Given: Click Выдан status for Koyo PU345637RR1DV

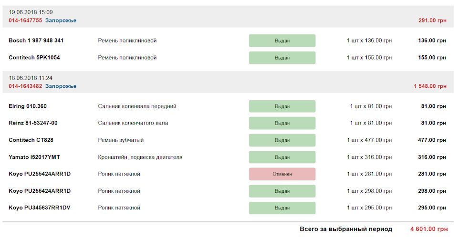Looking at the screenshot, I should pos(282,208).
